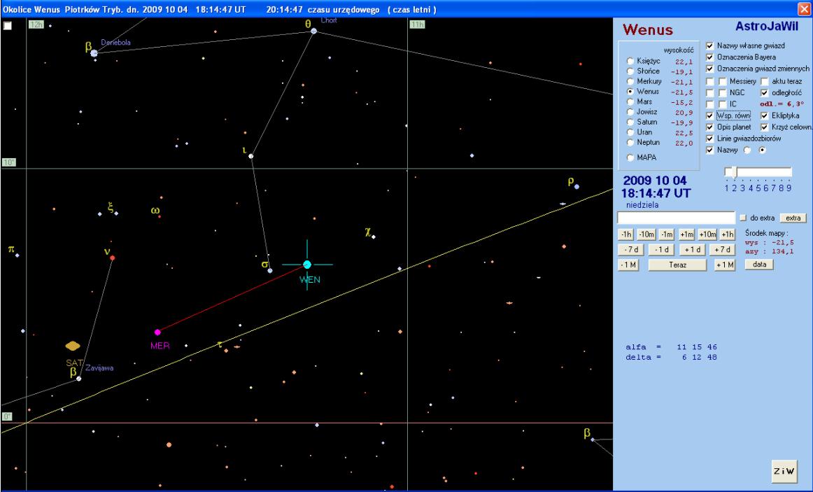Select the Wenus radio button
The height and width of the screenshot is (492, 813).
[630, 91]
